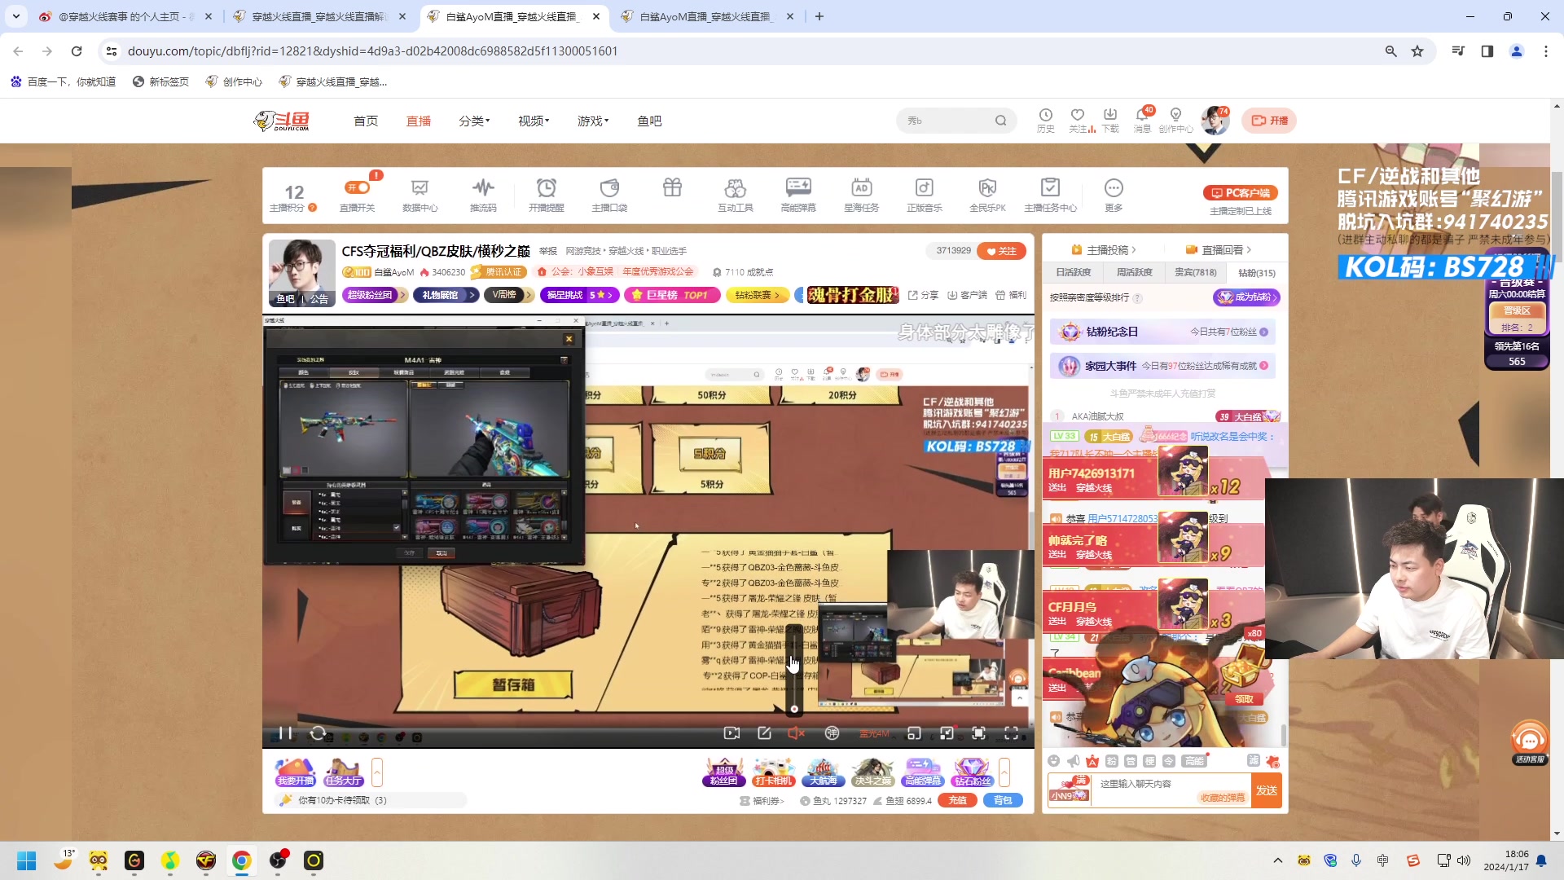Image resolution: width=1564 pixels, height=880 pixels.
Task: Send the chat message with 发送
Action: pyautogui.click(x=1267, y=790)
